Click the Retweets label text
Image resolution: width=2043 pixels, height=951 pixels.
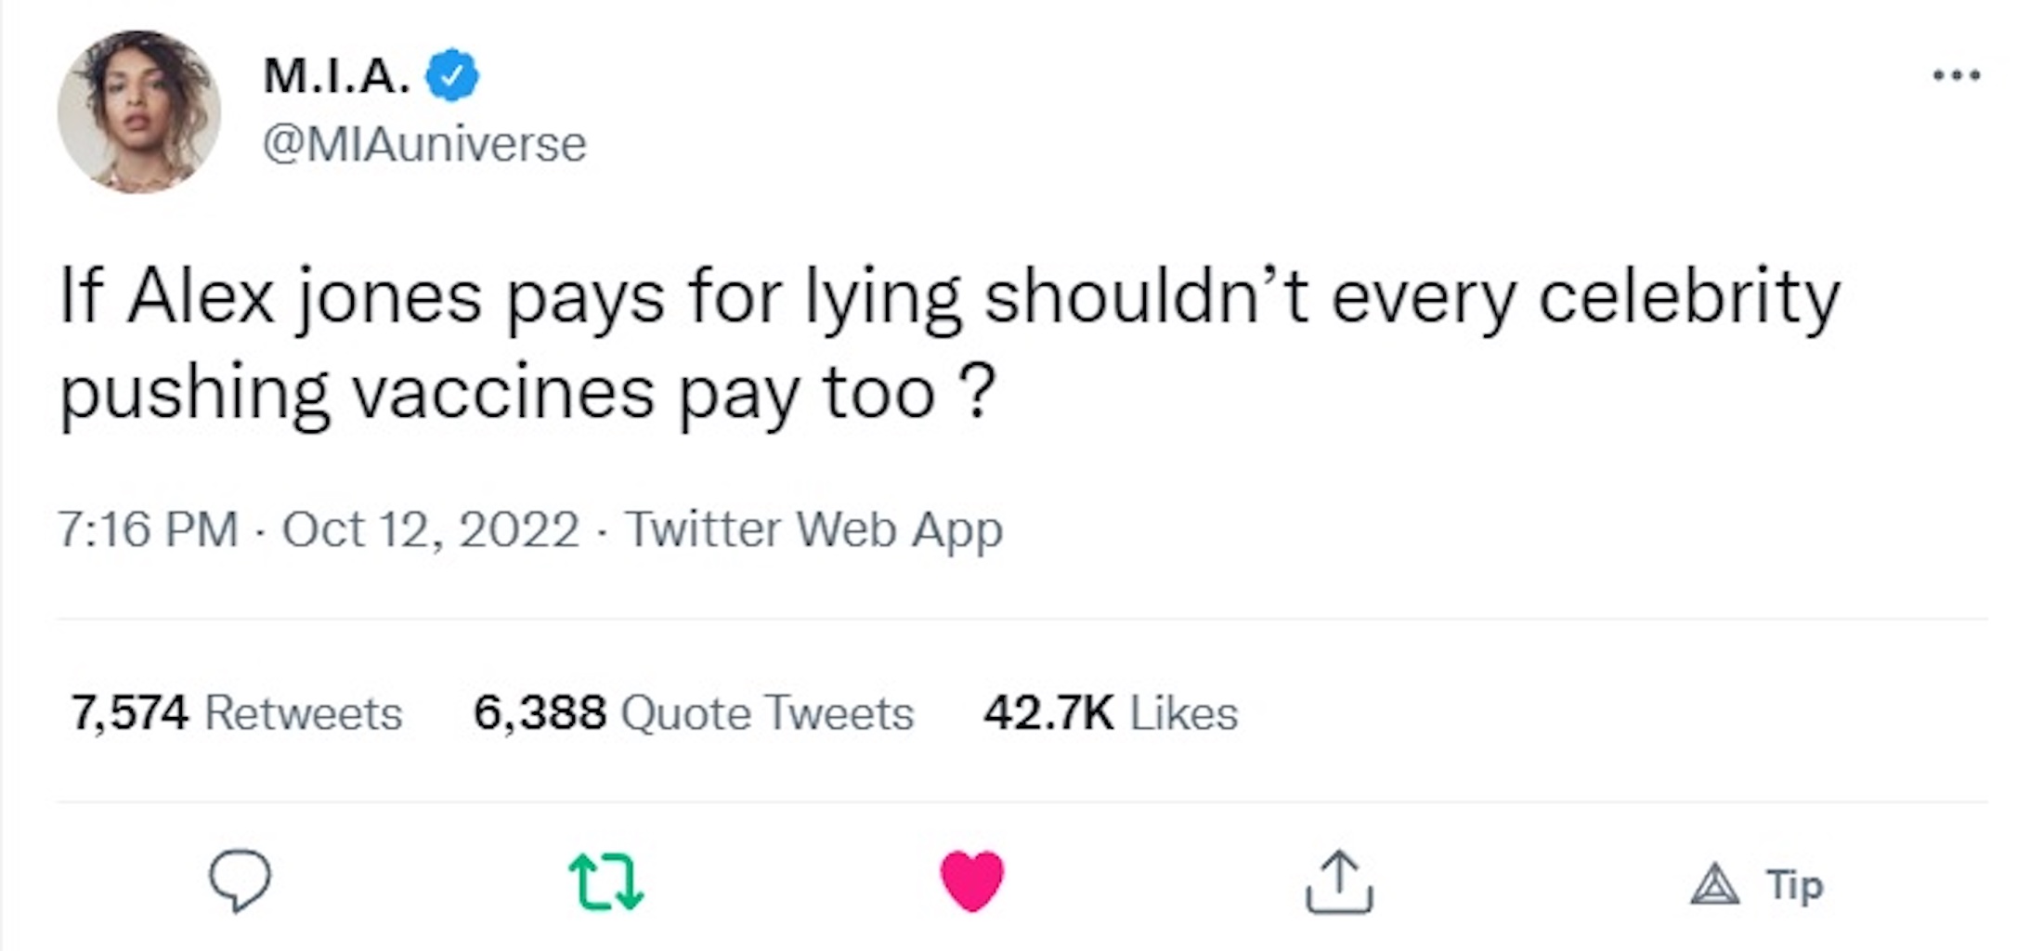tap(303, 713)
